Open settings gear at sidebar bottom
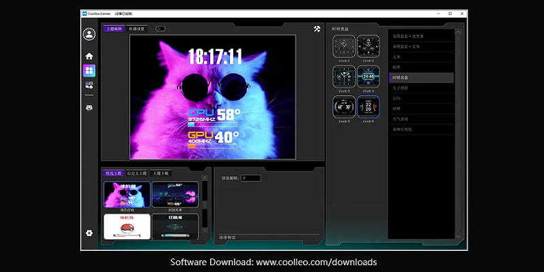 click(89, 233)
